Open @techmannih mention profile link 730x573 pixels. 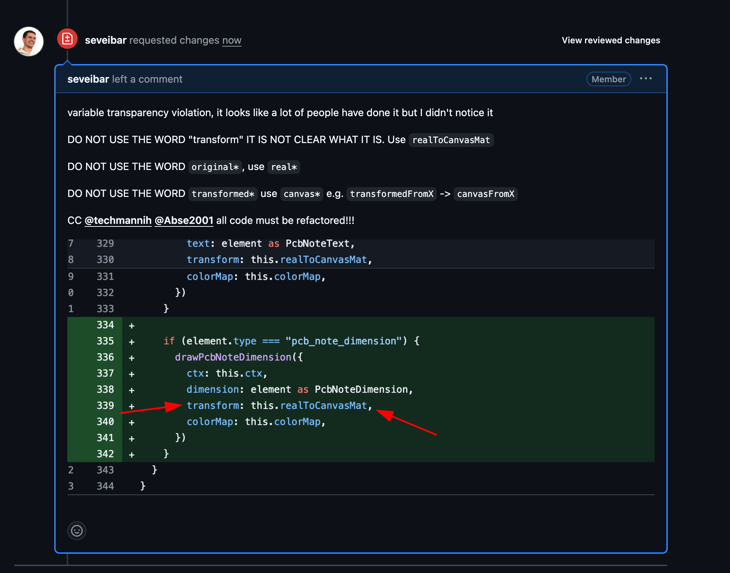[x=118, y=221]
